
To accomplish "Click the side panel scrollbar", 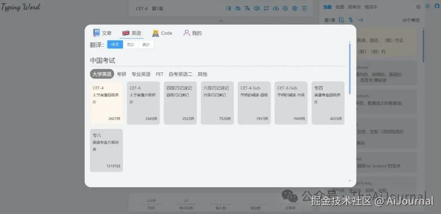I will coord(423,46).
